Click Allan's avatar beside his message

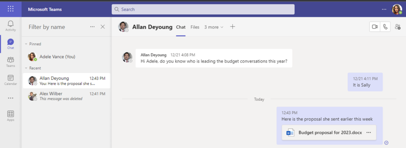point(127,57)
